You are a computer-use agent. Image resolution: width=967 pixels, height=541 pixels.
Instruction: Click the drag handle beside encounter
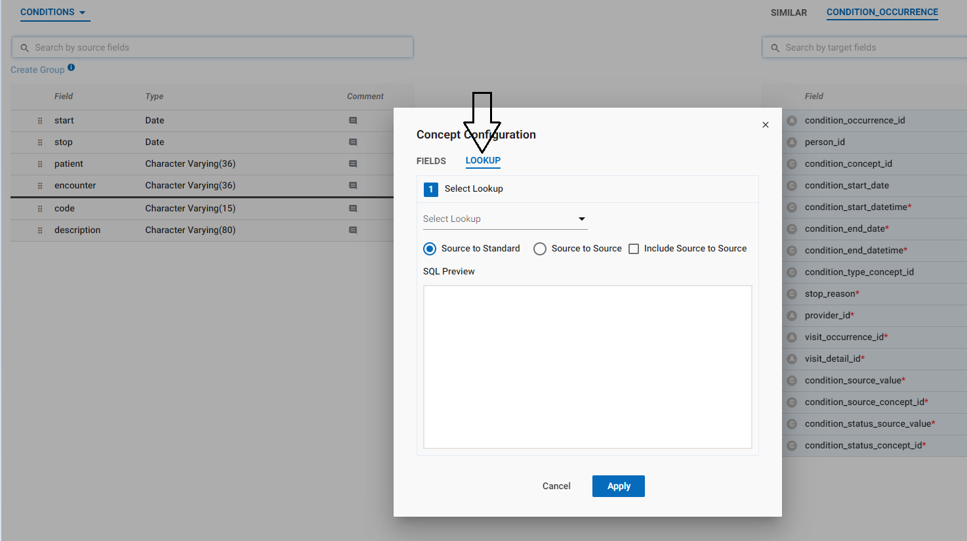(40, 185)
